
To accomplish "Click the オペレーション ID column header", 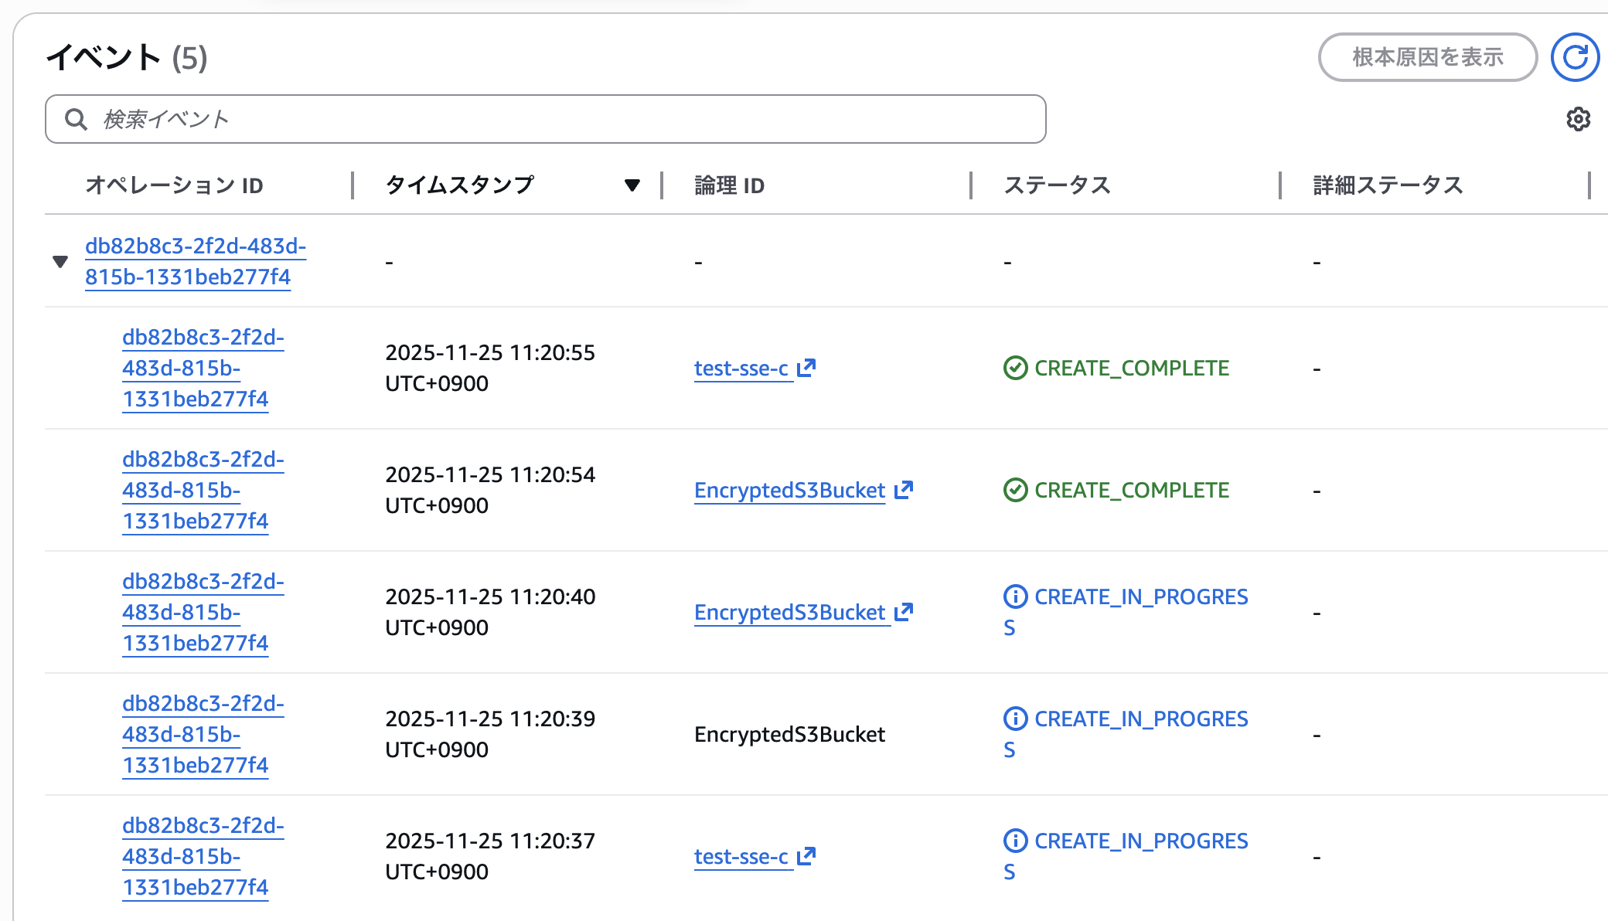I will (x=175, y=185).
